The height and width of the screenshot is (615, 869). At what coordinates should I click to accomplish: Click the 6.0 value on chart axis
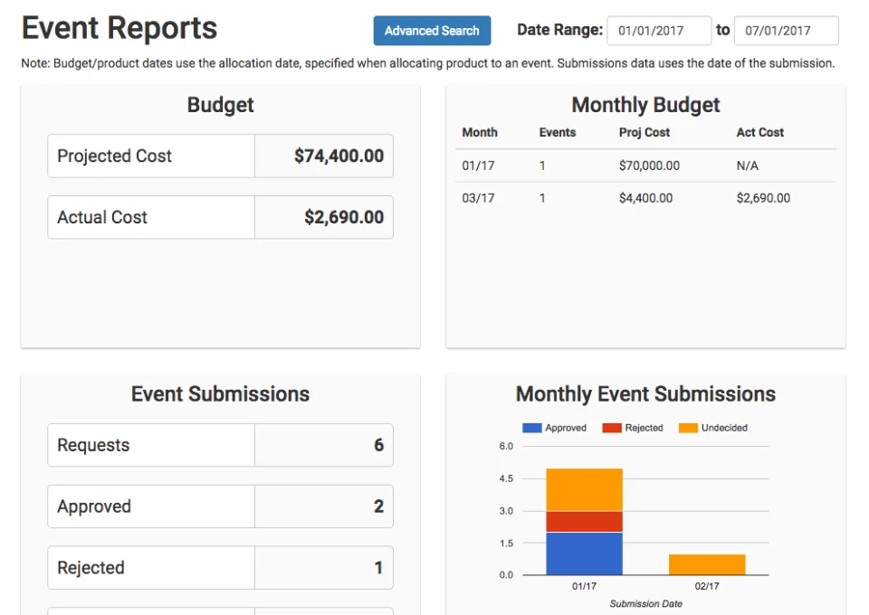pyautogui.click(x=506, y=446)
